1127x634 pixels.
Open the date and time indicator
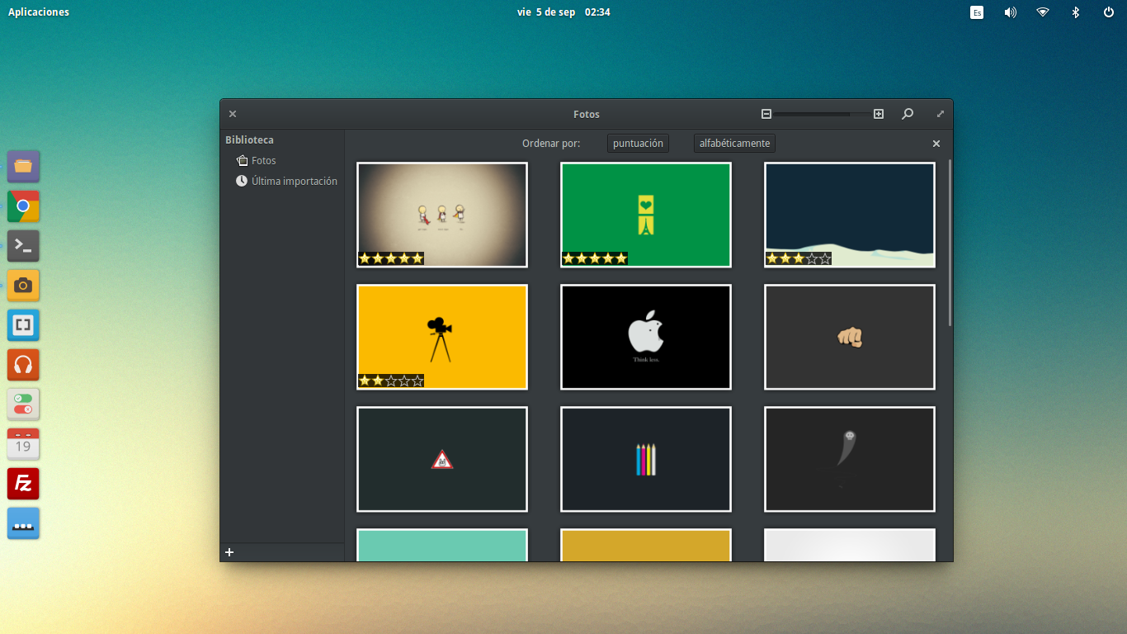pyautogui.click(x=563, y=12)
